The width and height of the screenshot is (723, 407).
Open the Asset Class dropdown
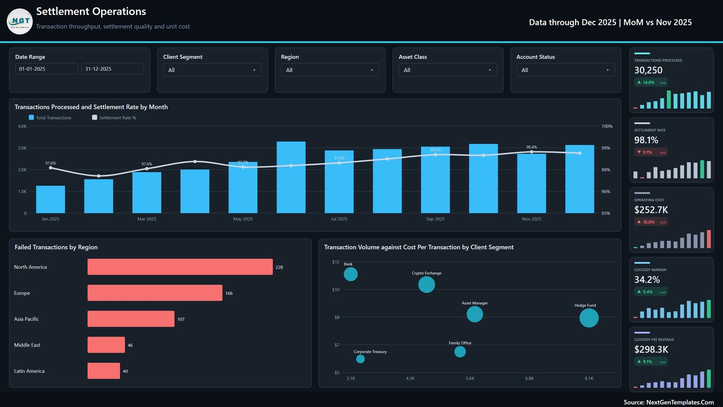click(448, 70)
